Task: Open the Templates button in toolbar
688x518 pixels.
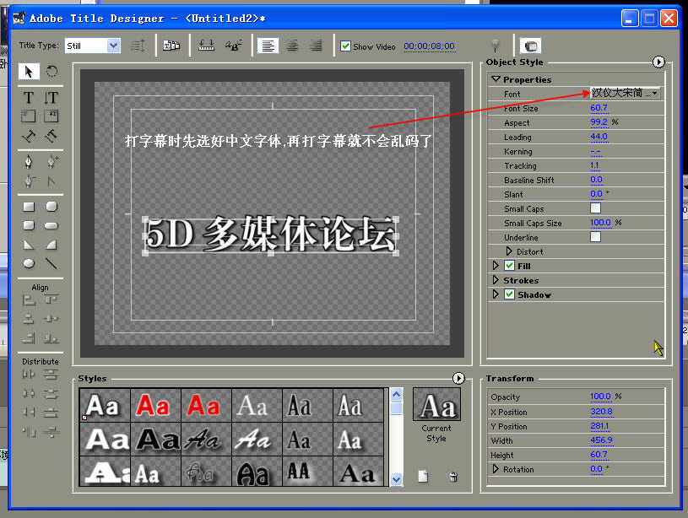Action: (x=171, y=46)
